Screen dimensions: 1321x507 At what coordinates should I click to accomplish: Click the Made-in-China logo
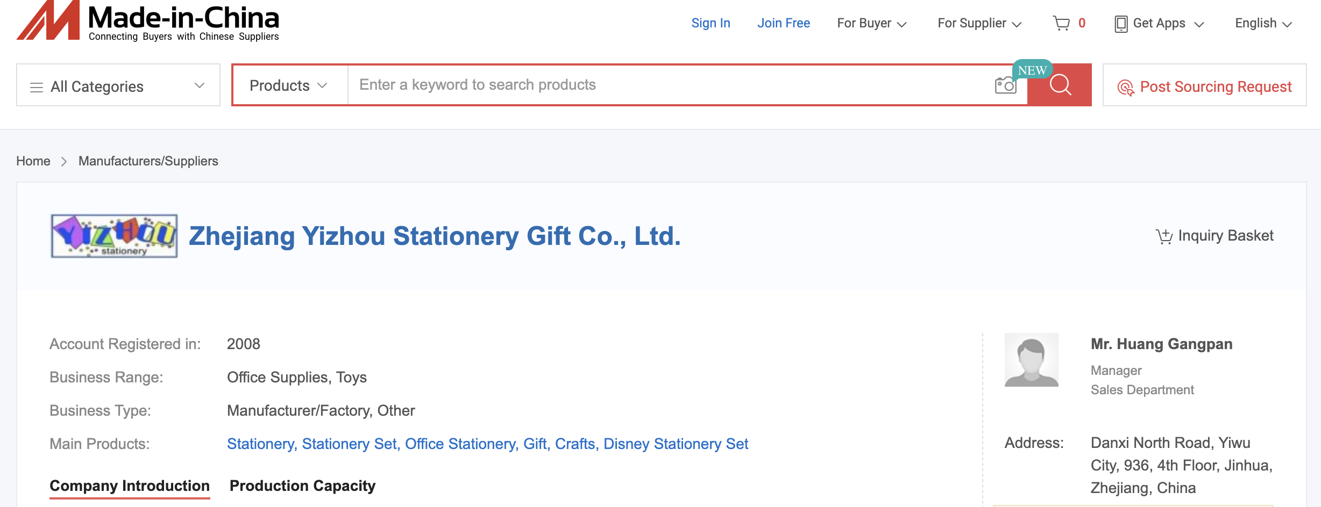[x=148, y=21]
